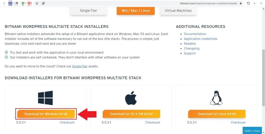
Task: Open the Application credentials link
Action: (x=201, y=39)
